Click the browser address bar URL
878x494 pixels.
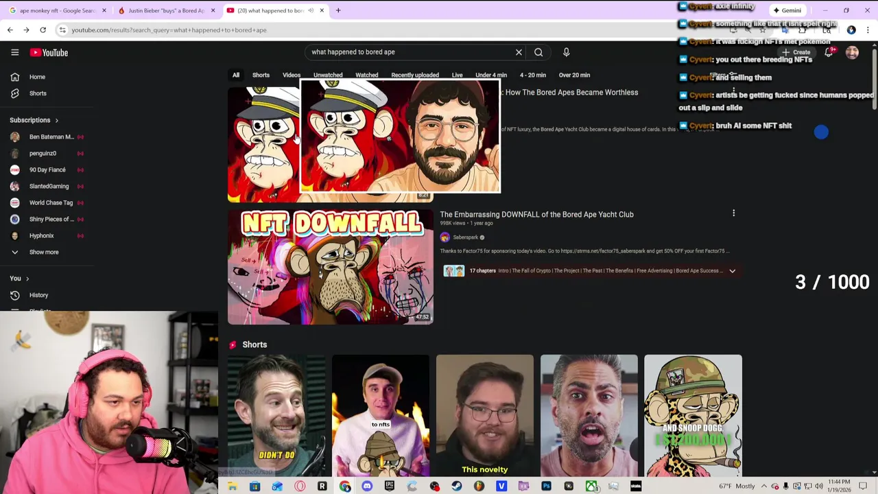tap(169, 30)
